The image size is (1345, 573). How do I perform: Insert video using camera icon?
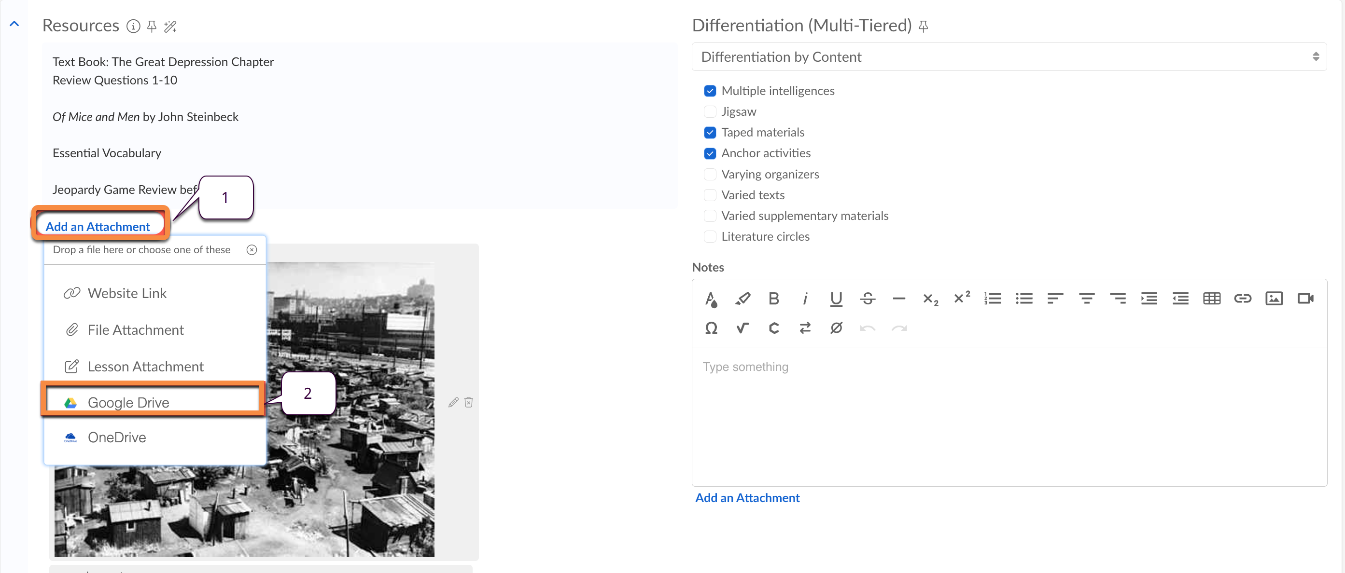[1305, 299]
